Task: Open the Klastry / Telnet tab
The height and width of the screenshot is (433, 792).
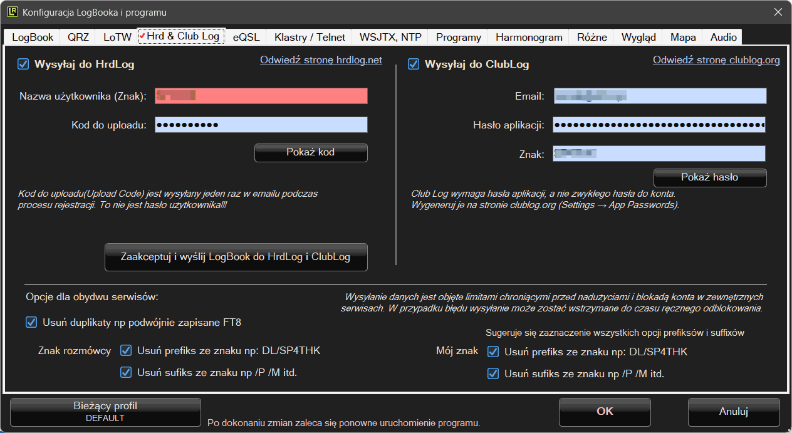Action: [x=310, y=37]
